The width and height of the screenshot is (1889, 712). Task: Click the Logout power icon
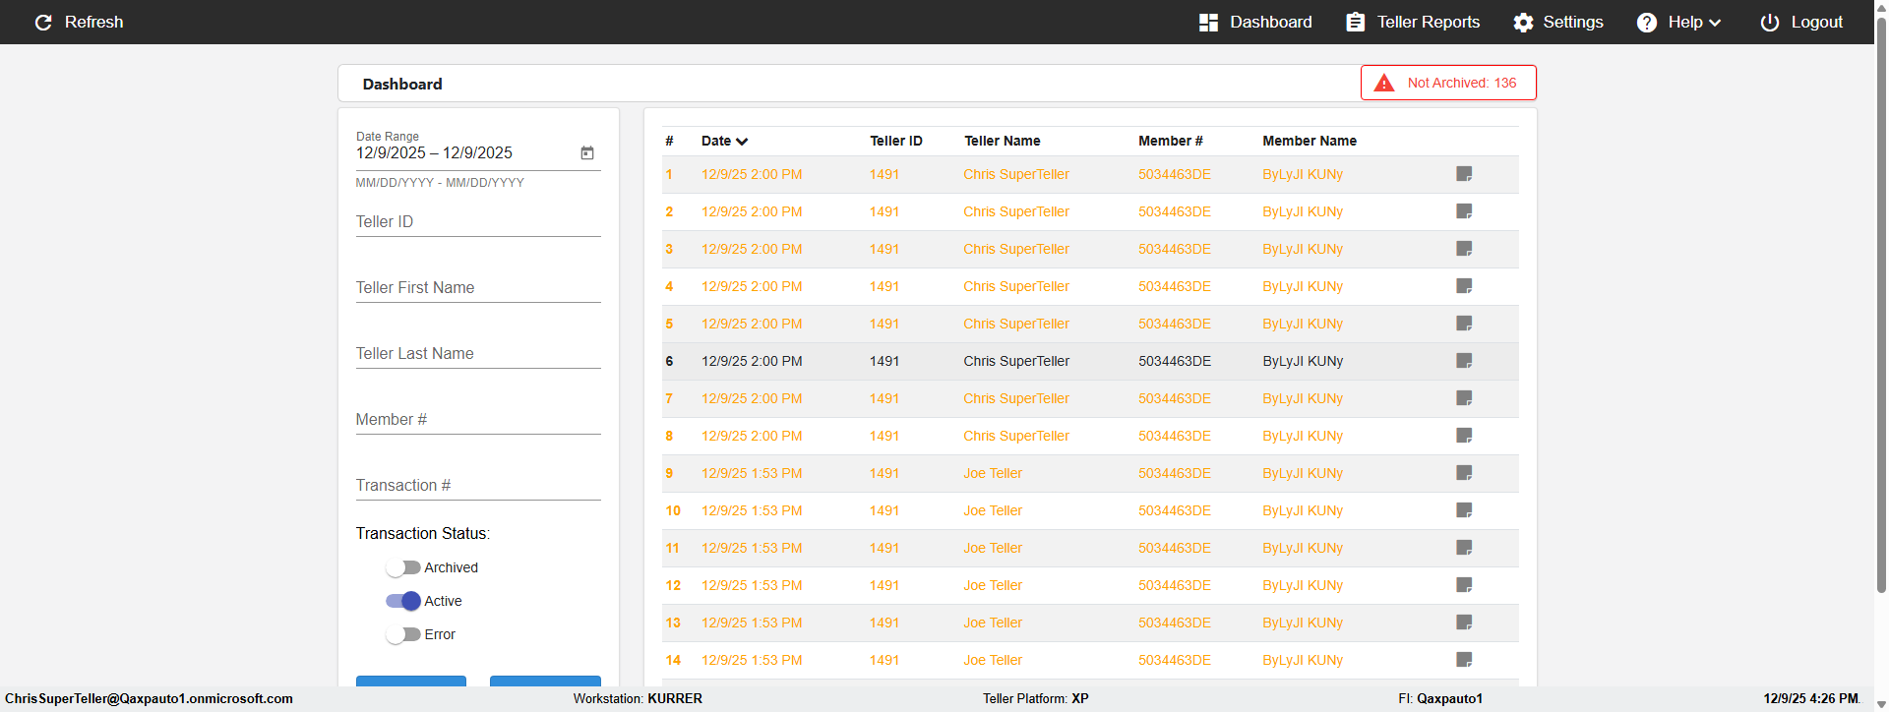[x=1769, y=22]
